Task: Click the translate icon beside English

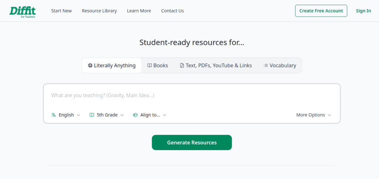Action: [54, 115]
